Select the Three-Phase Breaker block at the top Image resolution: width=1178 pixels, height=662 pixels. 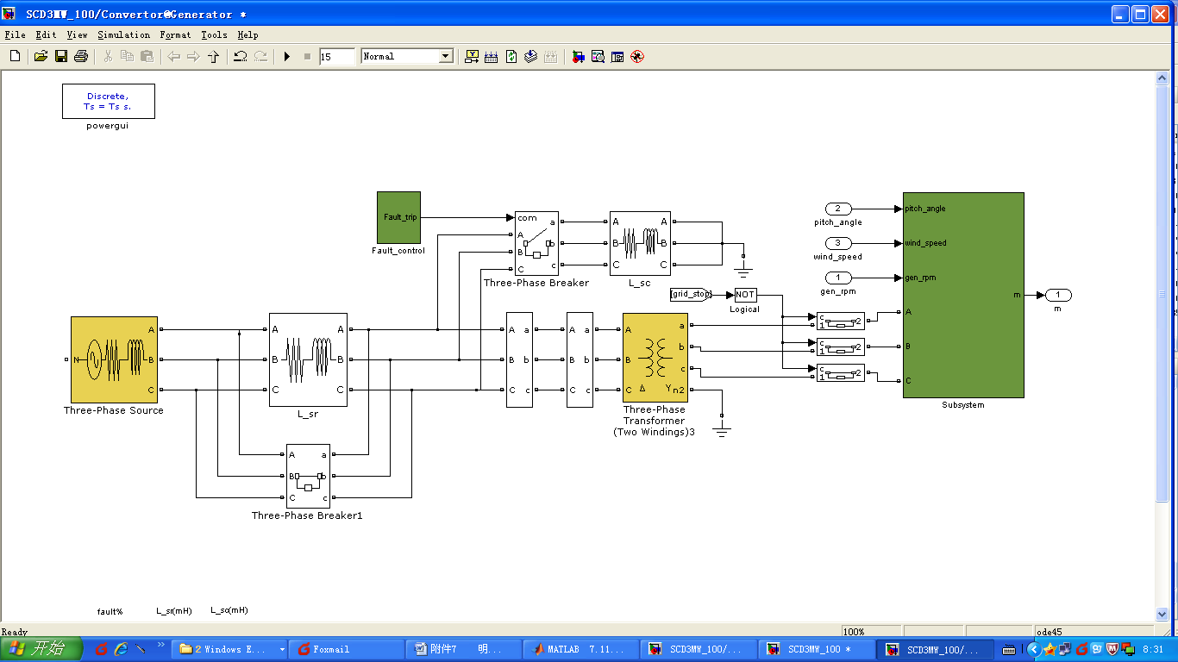tap(536, 244)
